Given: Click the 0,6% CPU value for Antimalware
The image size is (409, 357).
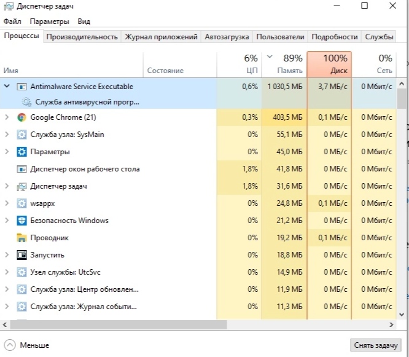Looking at the screenshot, I should pyautogui.click(x=249, y=87).
